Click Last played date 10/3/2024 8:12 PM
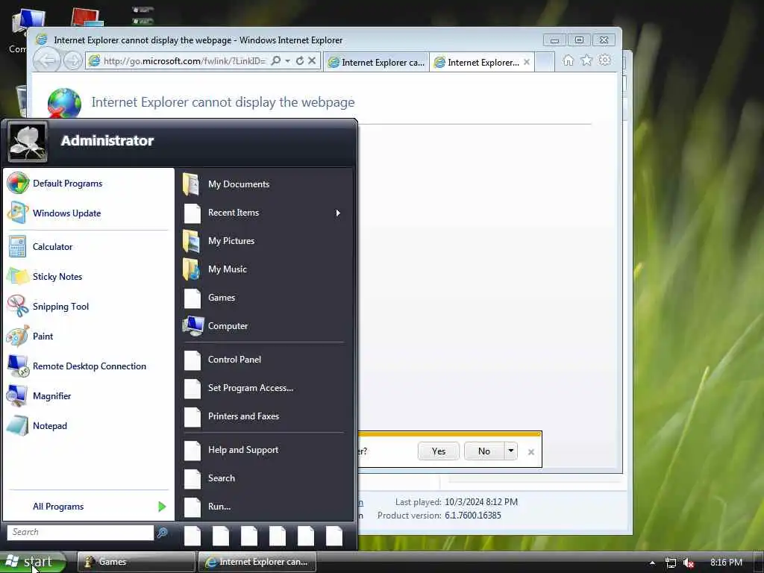Viewport: 764px width, 573px height. pos(481,502)
